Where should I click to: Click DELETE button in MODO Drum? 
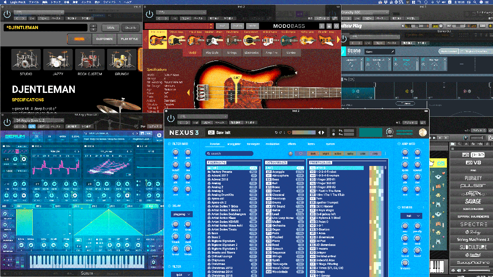click(x=131, y=27)
